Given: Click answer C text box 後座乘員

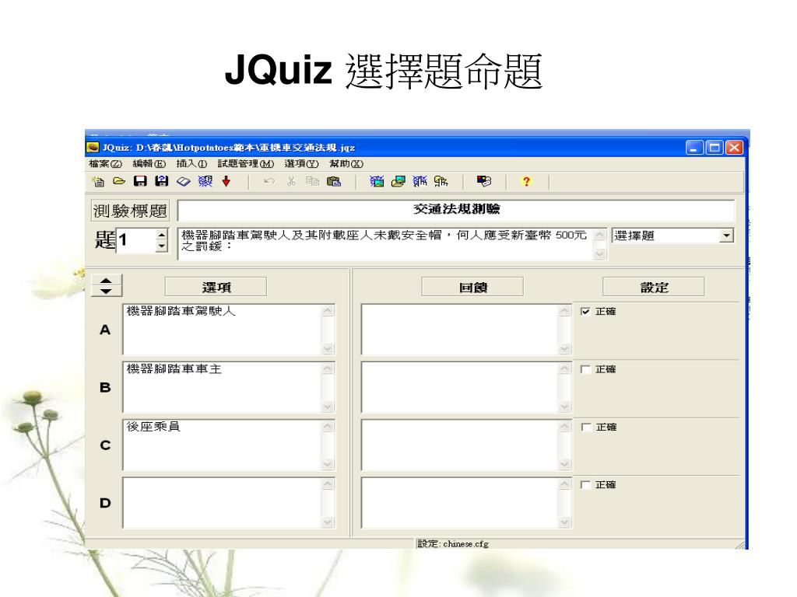Looking at the screenshot, I should (x=223, y=445).
